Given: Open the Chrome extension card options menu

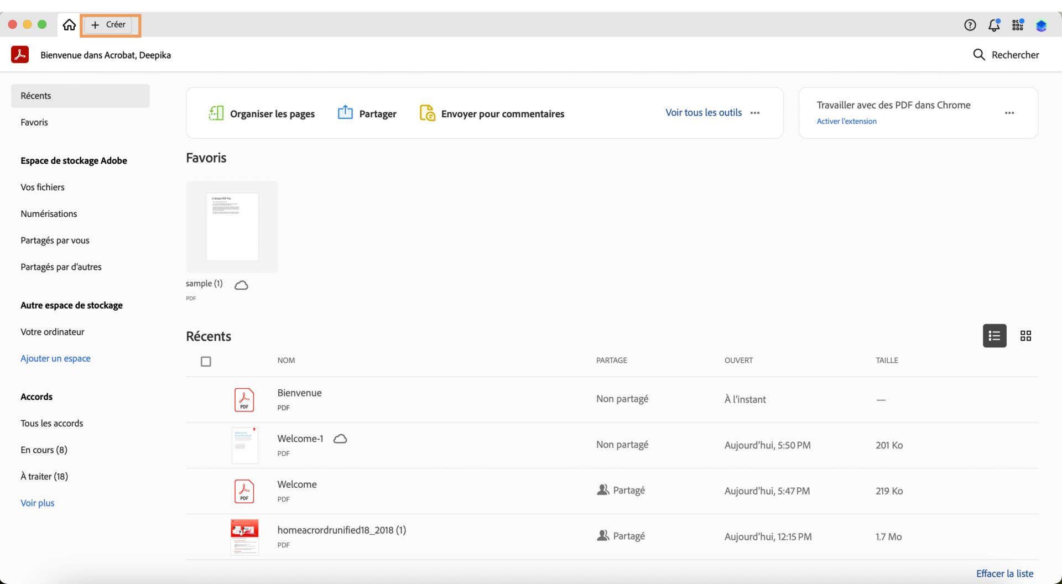Looking at the screenshot, I should [x=1009, y=113].
